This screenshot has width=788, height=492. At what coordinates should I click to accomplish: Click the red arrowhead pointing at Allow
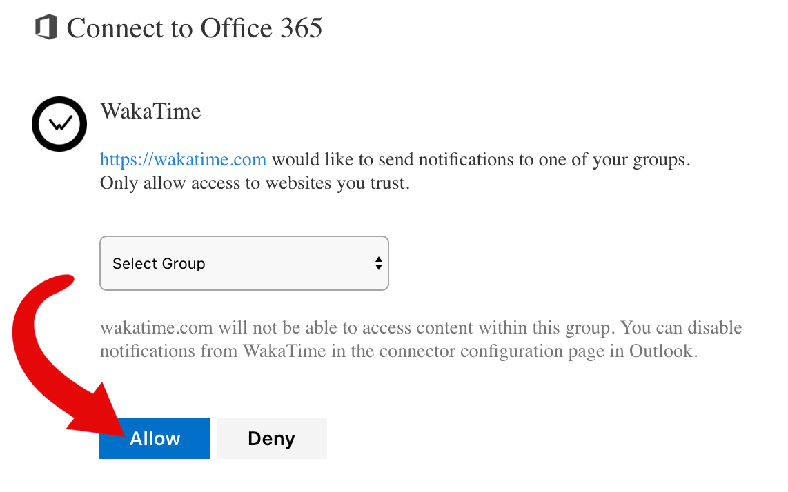[99, 413]
